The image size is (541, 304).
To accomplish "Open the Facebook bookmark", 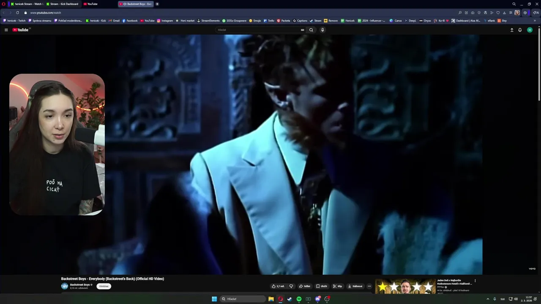I will [130, 21].
